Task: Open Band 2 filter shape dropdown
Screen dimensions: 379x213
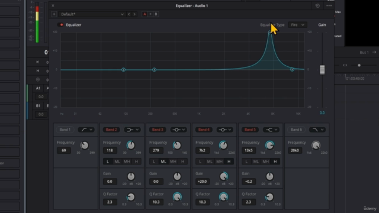Action: pos(133,130)
